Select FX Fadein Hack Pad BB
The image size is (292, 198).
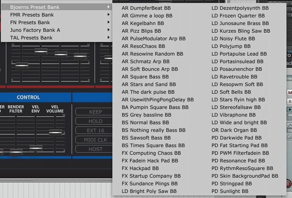coord(150,161)
